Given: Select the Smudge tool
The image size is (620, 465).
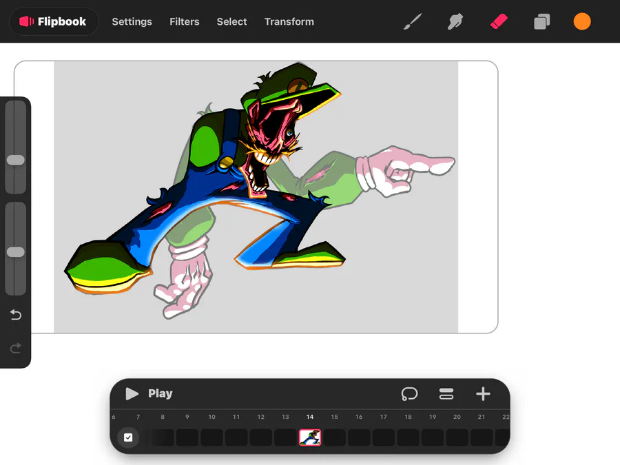Looking at the screenshot, I should 455,21.
